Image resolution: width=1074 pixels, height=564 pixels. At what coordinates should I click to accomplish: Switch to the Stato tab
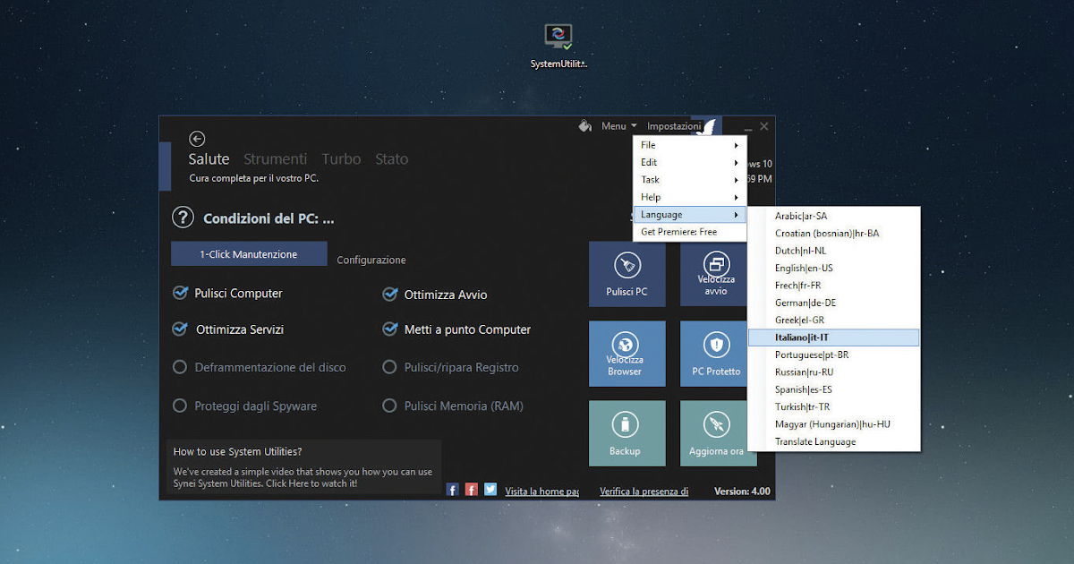(392, 159)
